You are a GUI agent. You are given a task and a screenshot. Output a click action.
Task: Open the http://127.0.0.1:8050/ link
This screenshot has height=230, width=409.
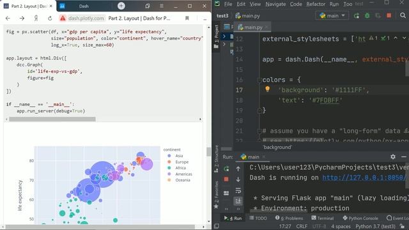(x=364, y=178)
